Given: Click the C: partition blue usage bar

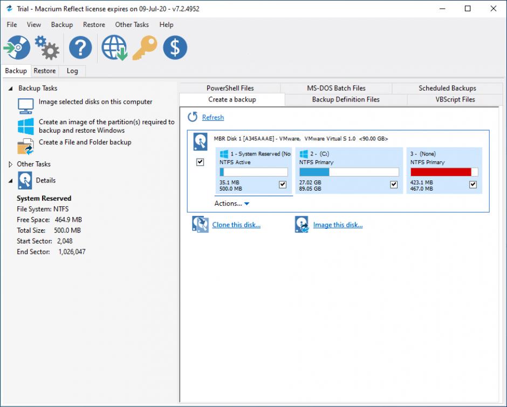Looking at the screenshot, I should [349, 172].
